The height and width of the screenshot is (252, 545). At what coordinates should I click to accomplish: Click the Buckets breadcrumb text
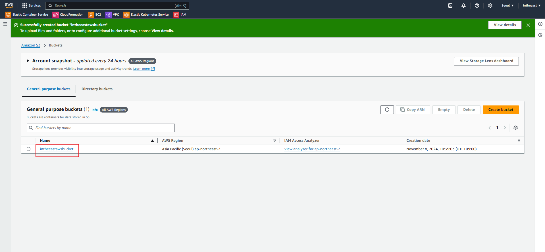pos(56,45)
